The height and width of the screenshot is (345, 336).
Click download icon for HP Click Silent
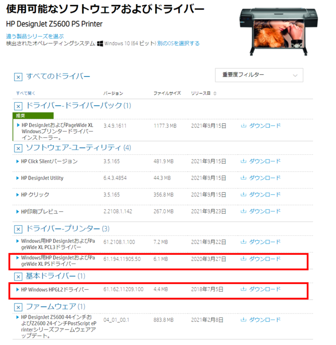[243, 161]
